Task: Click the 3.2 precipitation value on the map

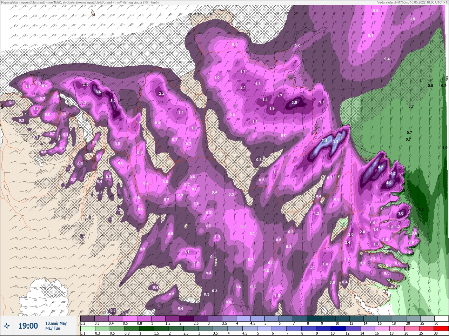Action: coord(113,101)
